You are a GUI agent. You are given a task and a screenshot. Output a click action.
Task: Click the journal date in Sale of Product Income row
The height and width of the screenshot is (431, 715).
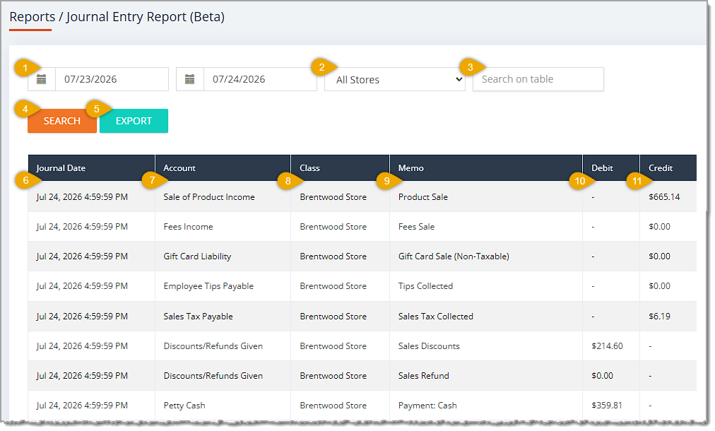coord(82,197)
